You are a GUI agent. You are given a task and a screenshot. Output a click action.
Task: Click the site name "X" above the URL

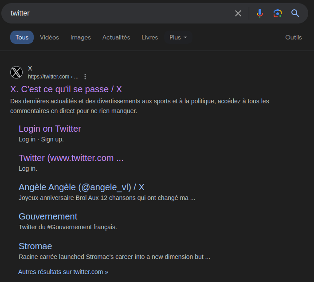click(30, 68)
